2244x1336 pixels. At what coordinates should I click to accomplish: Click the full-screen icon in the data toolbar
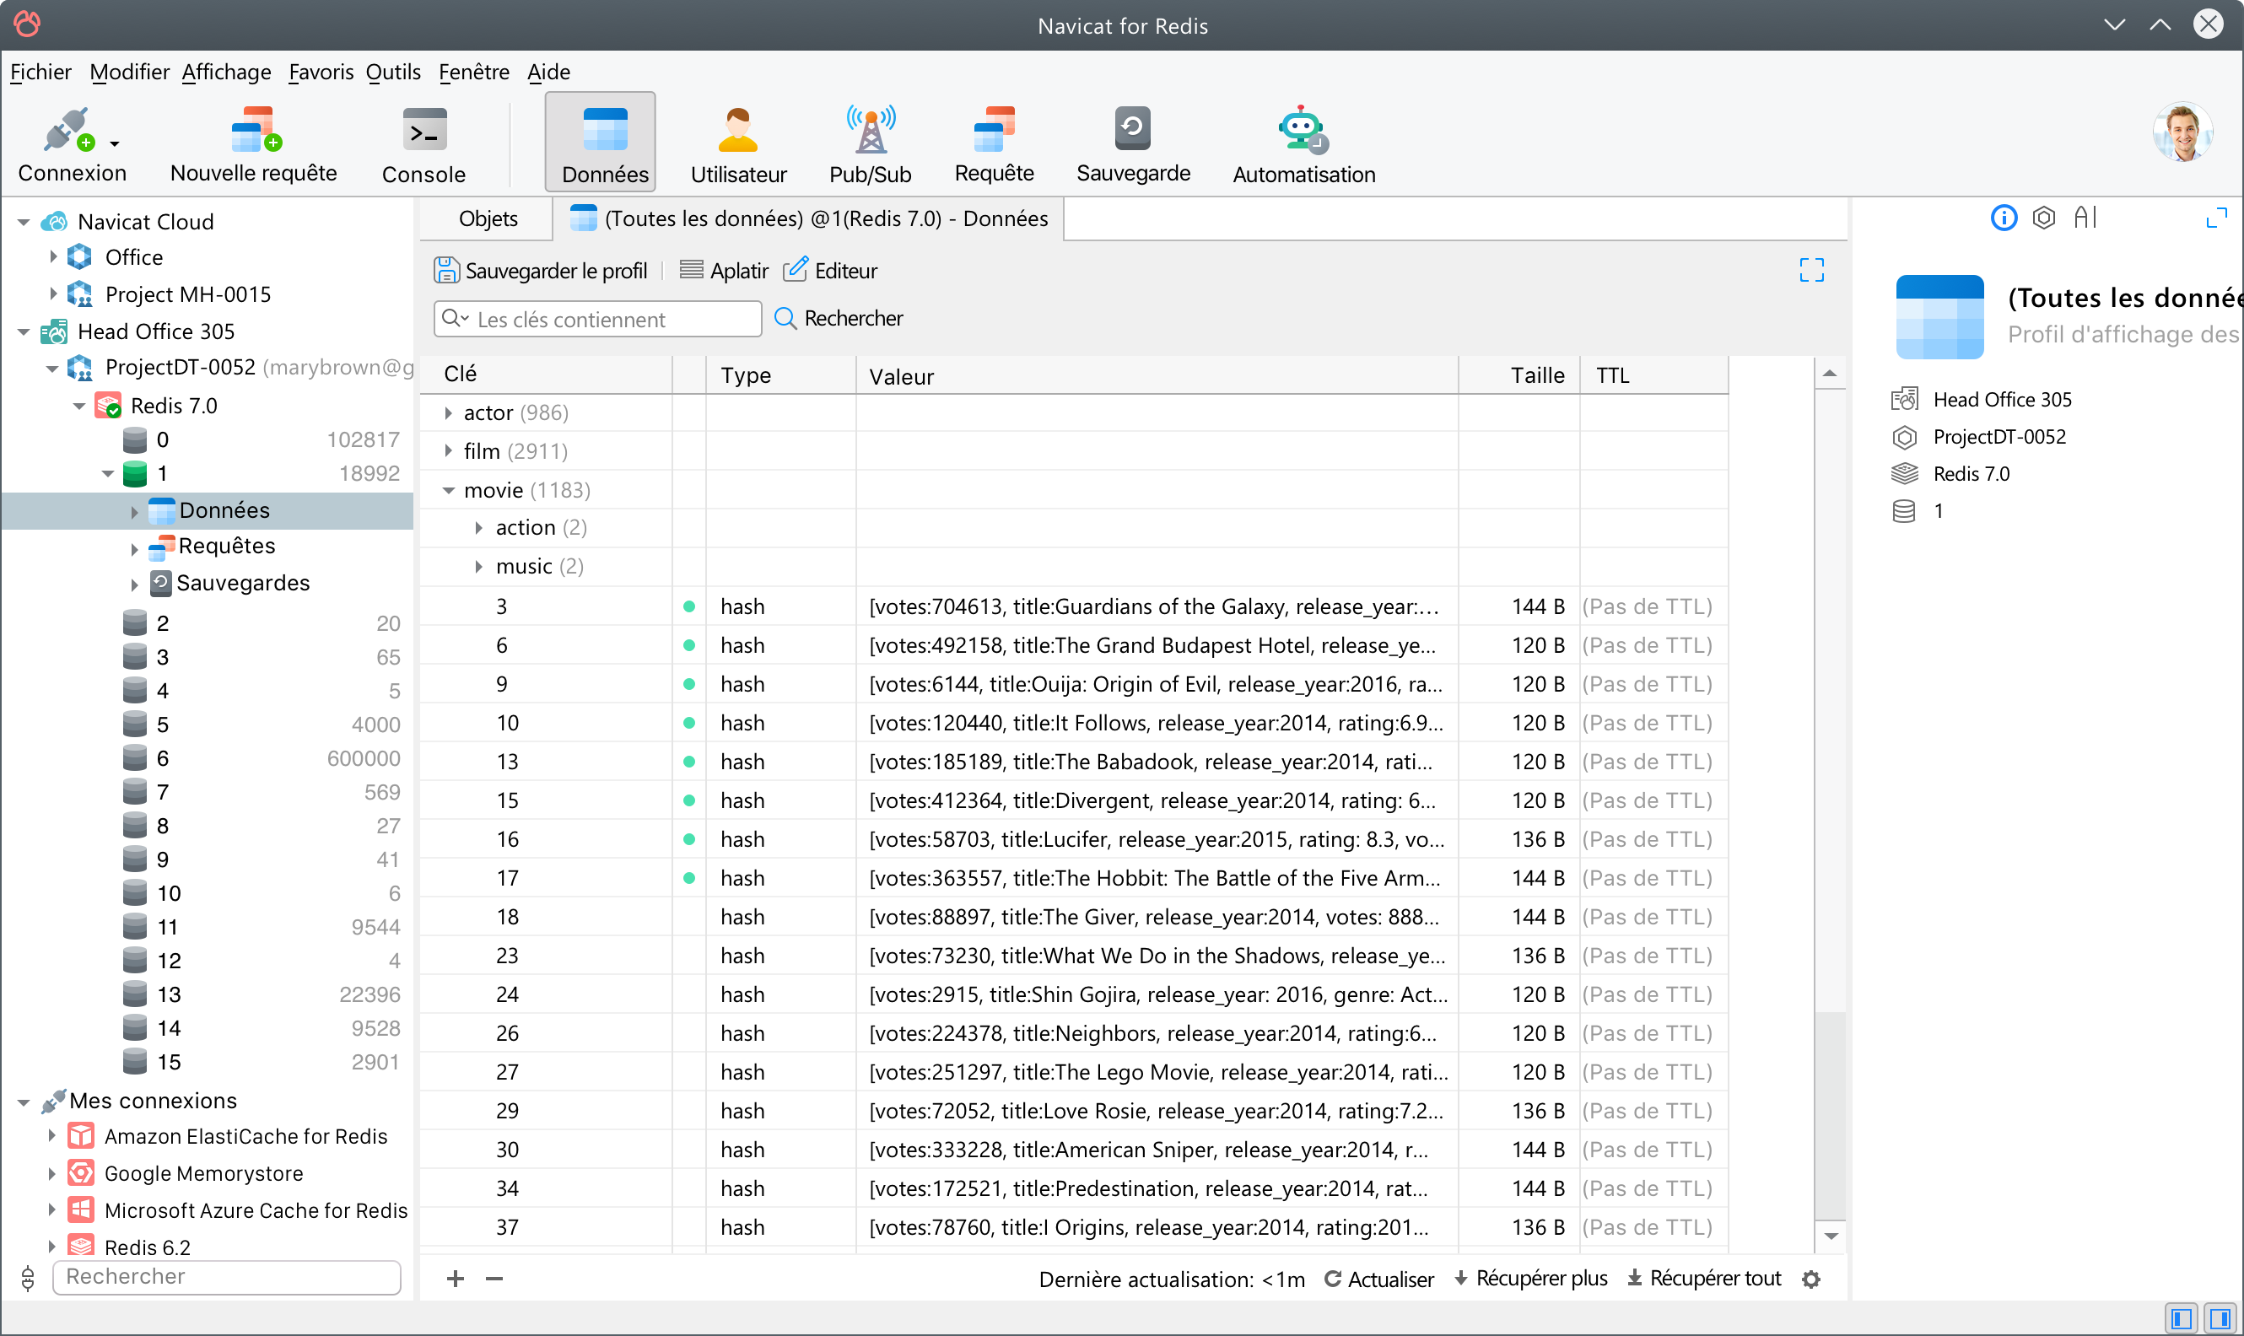click(1811, 270)
